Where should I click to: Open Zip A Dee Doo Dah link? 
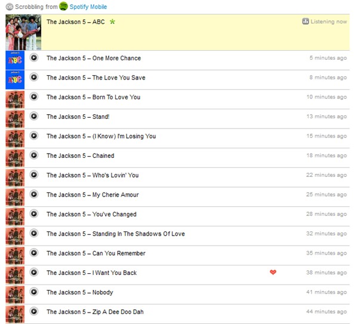(118, 312)
